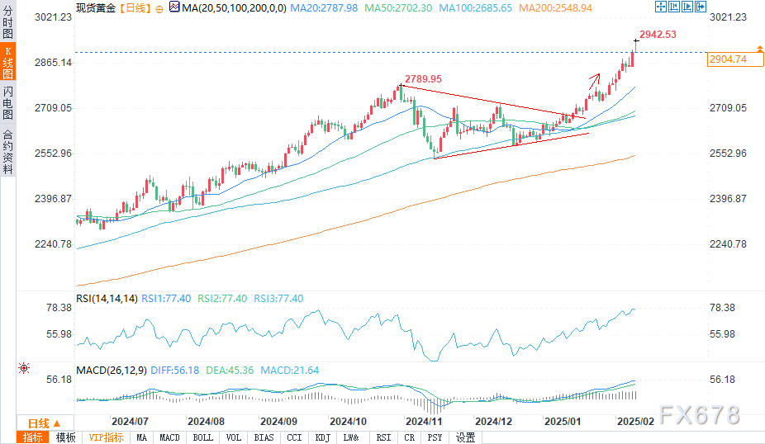Image resolution: width=765 pixels, height=444 pixels.
Task: Toggle the KDJ indicator button
Action: [323, 437]
